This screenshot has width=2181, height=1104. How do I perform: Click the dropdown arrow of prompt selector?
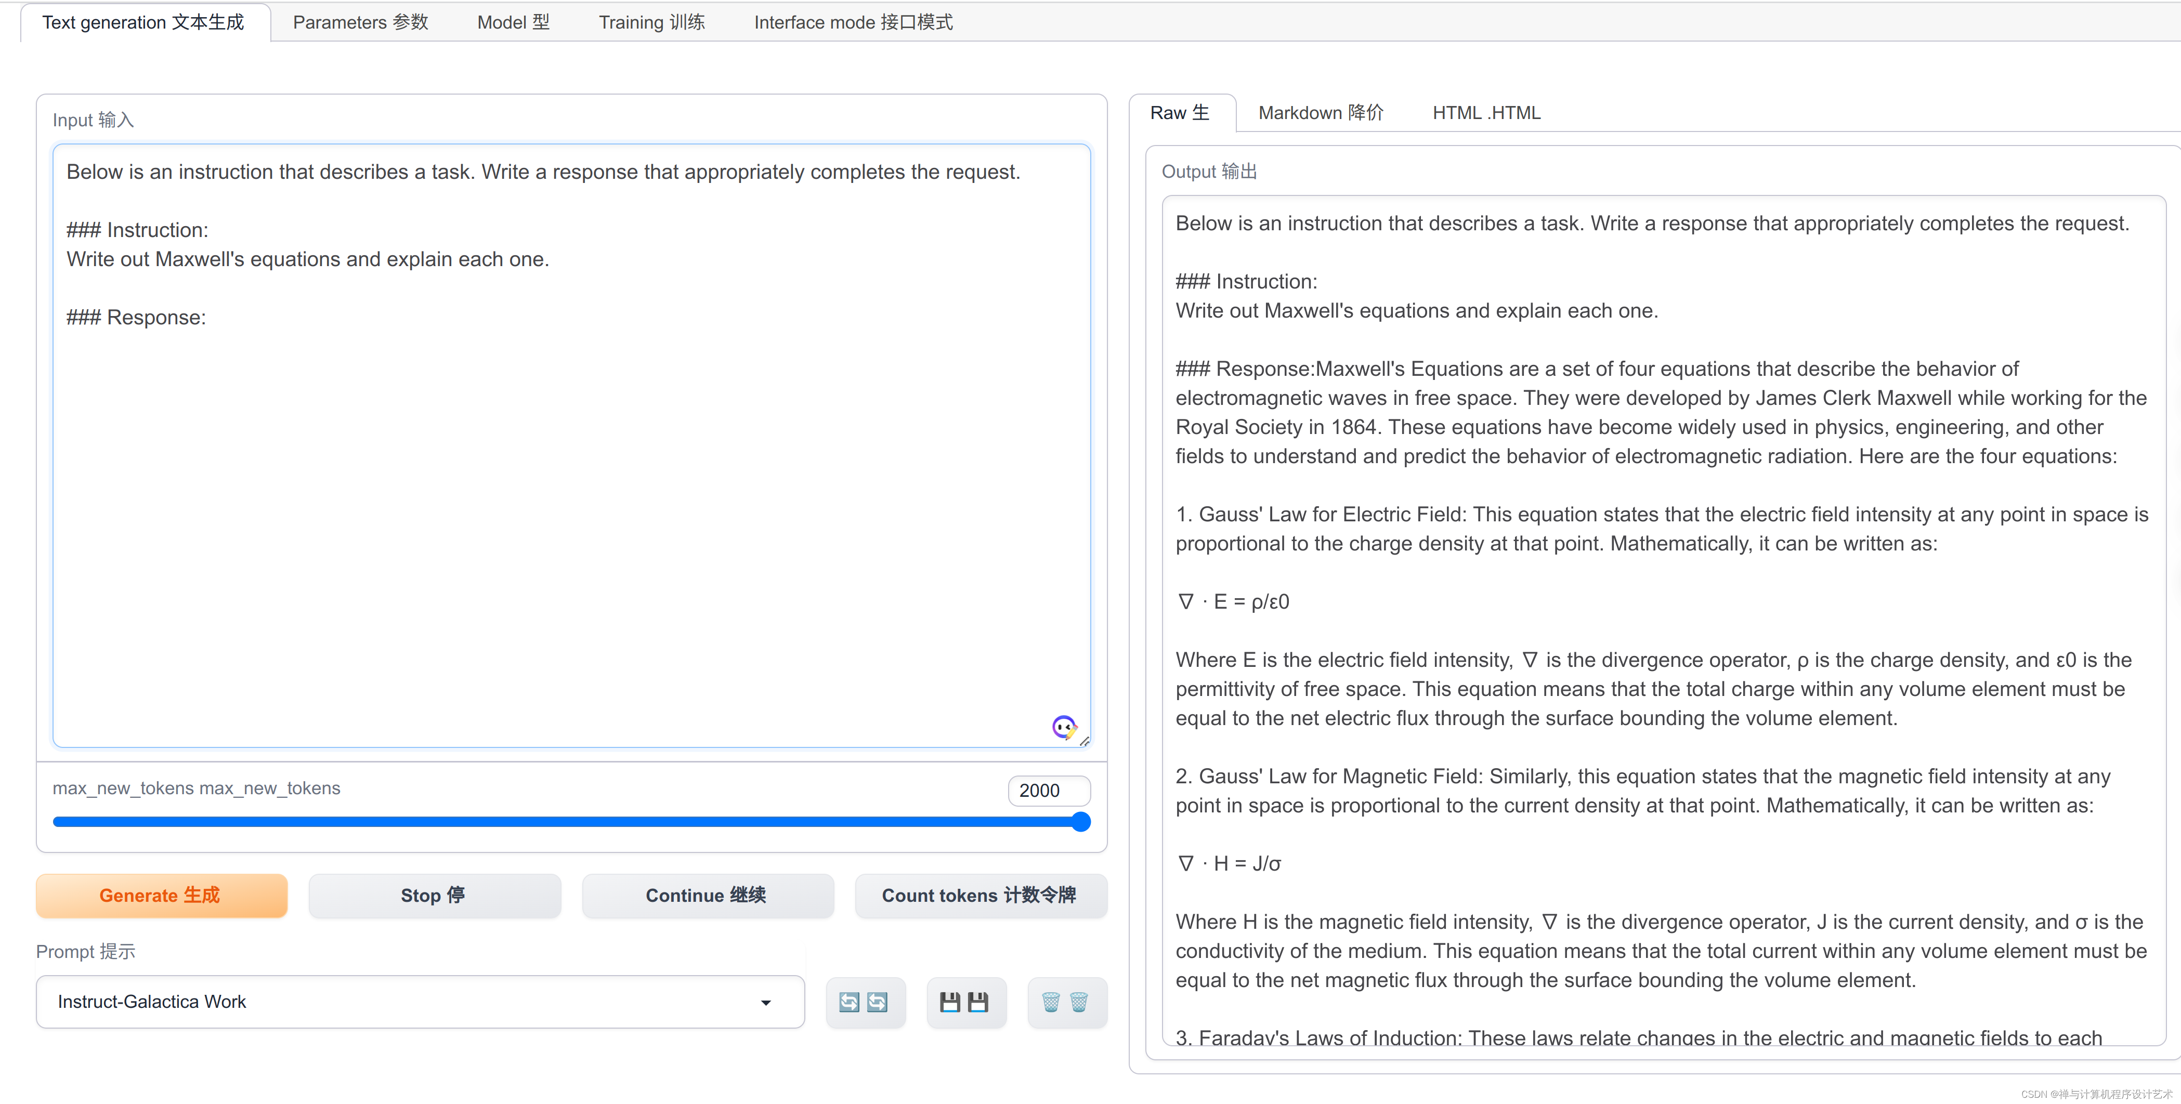(x=765, y=1003)
